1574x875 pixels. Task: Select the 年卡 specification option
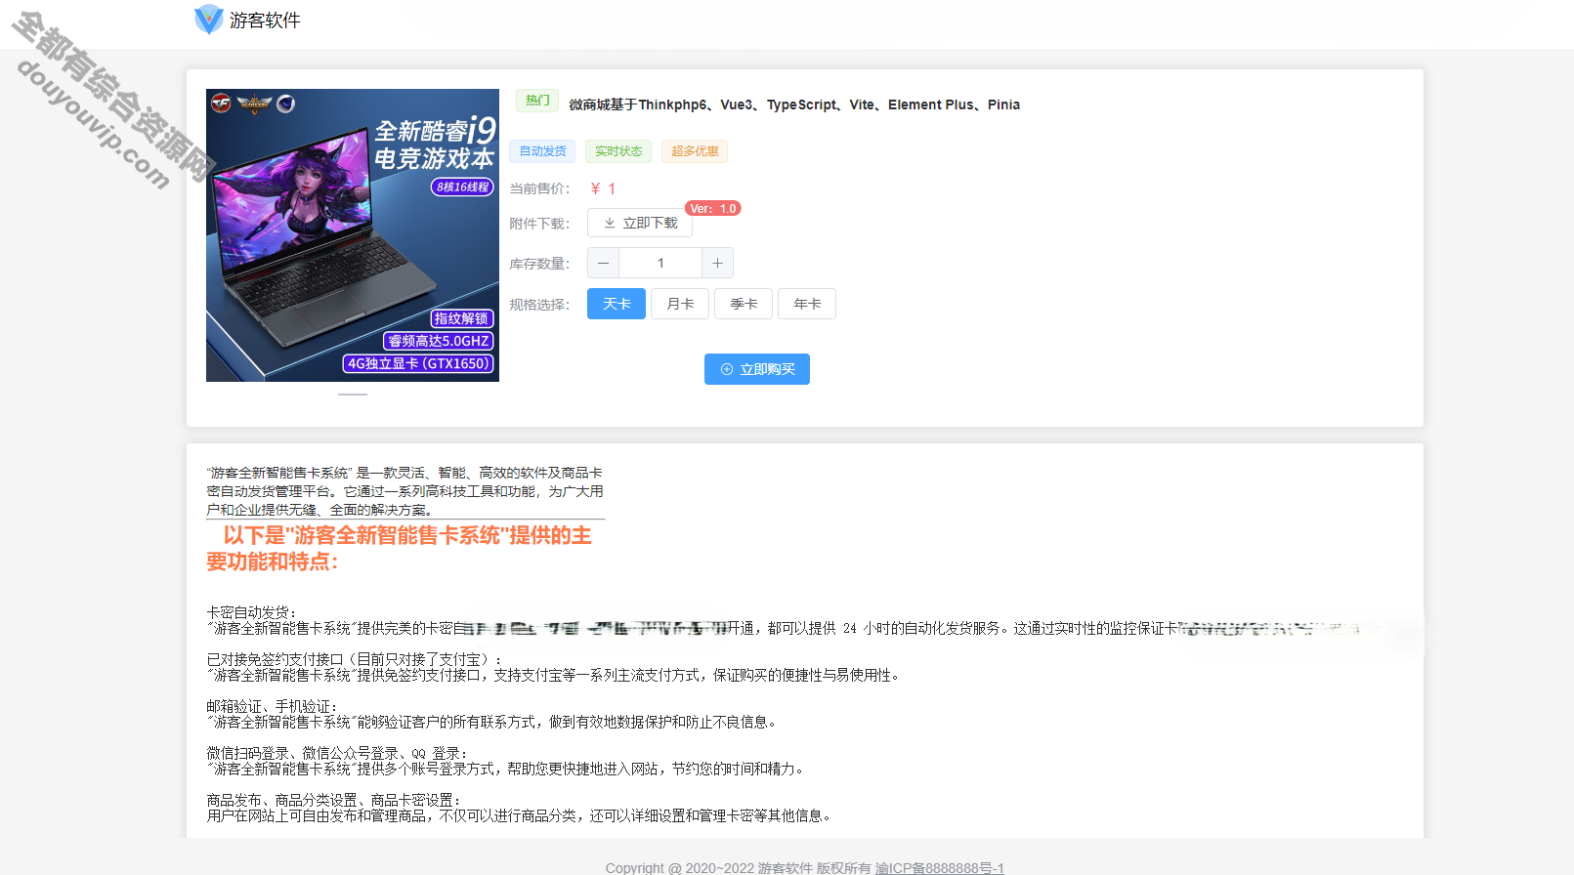(807, 304)
